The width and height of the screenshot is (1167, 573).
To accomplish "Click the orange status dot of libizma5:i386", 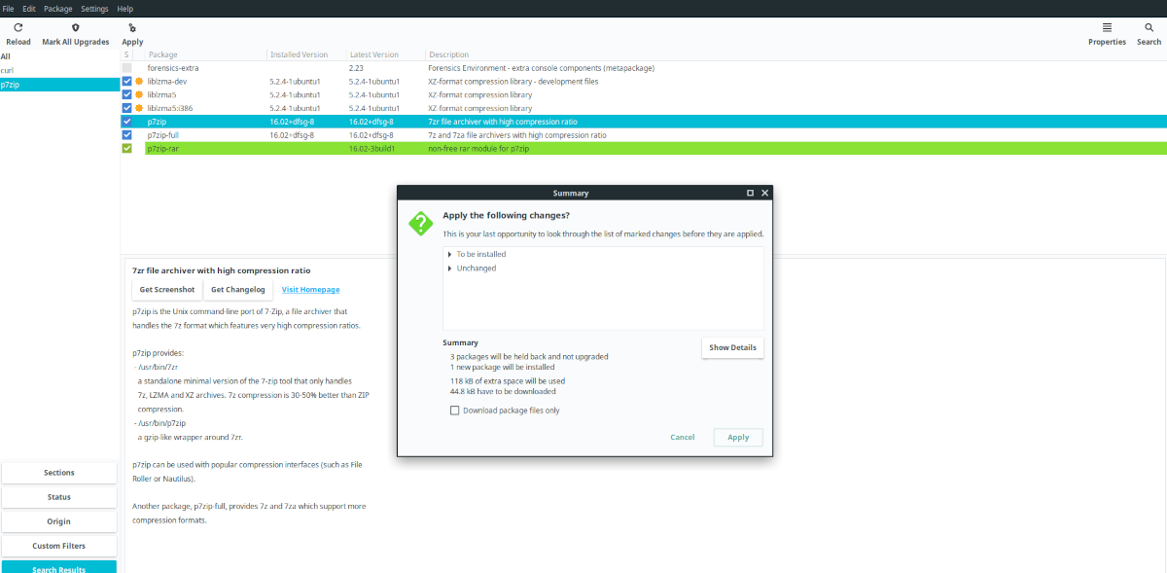I will point(139,108).
